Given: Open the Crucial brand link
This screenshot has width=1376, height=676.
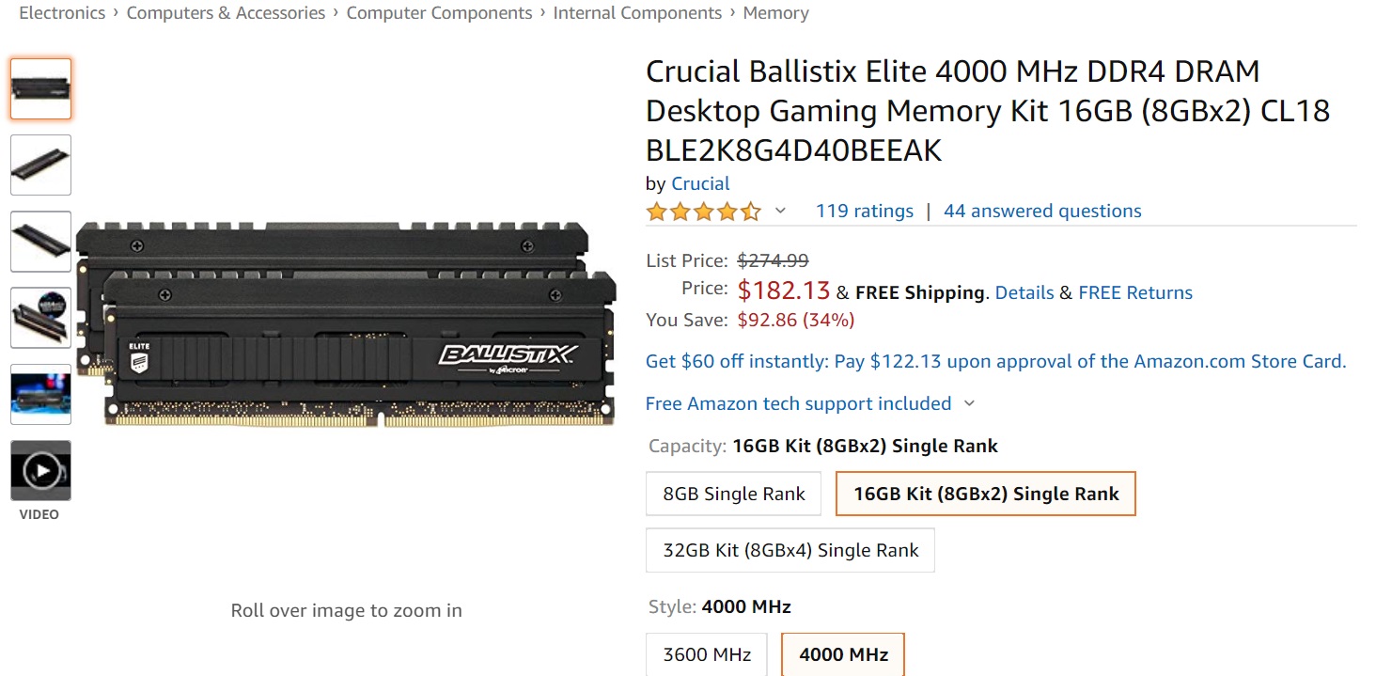Looking at the screenshot, I should coord(700,183).
